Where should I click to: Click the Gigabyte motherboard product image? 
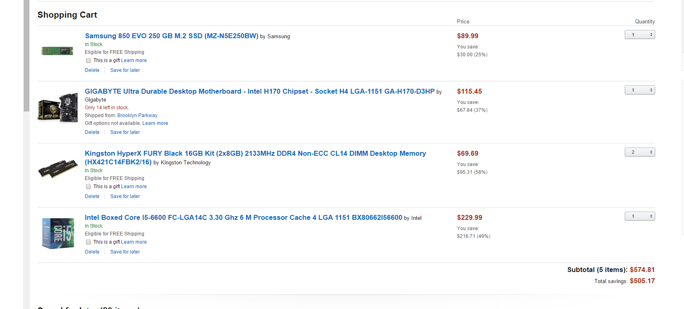pyautogui.click(x=58, y=108)
